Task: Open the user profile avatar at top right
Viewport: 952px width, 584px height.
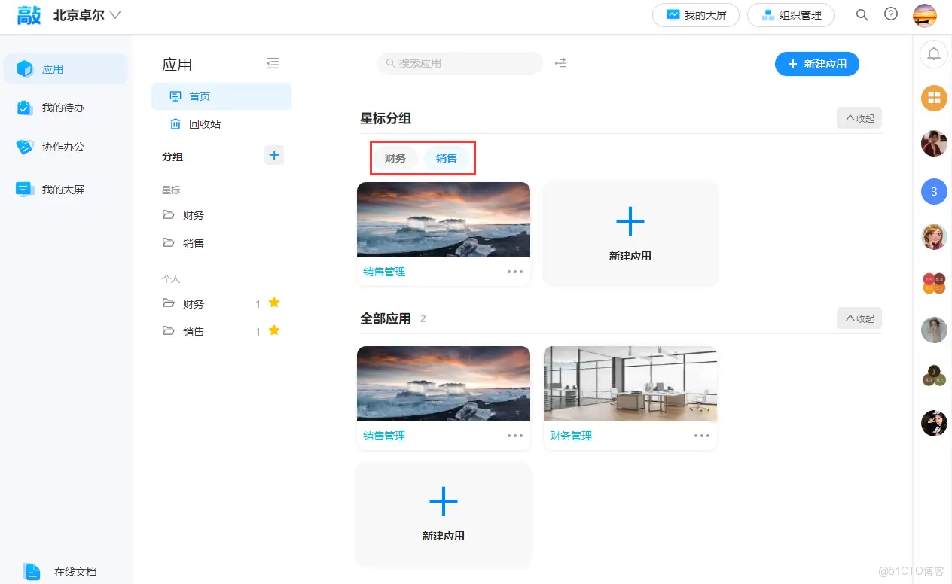Action: 924,15
